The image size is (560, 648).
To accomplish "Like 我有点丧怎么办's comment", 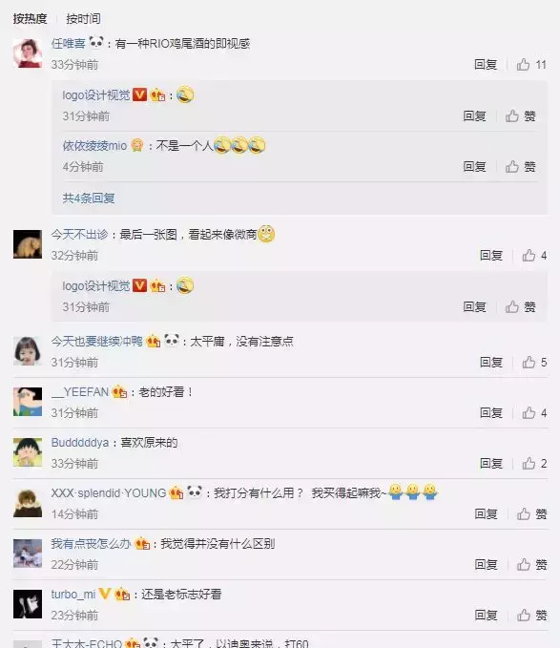I will (532, 565).
